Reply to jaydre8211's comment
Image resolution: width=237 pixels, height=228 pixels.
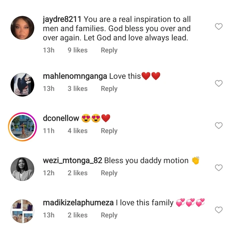(109, 50)
